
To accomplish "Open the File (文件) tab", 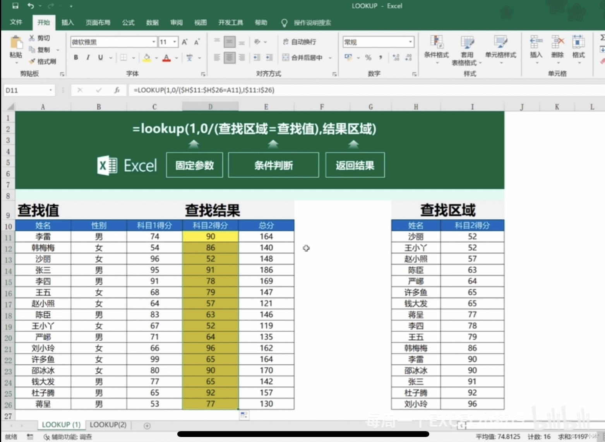I will (16, 22).
